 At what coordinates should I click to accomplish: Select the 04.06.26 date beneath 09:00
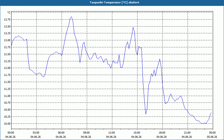click(86, 137)
